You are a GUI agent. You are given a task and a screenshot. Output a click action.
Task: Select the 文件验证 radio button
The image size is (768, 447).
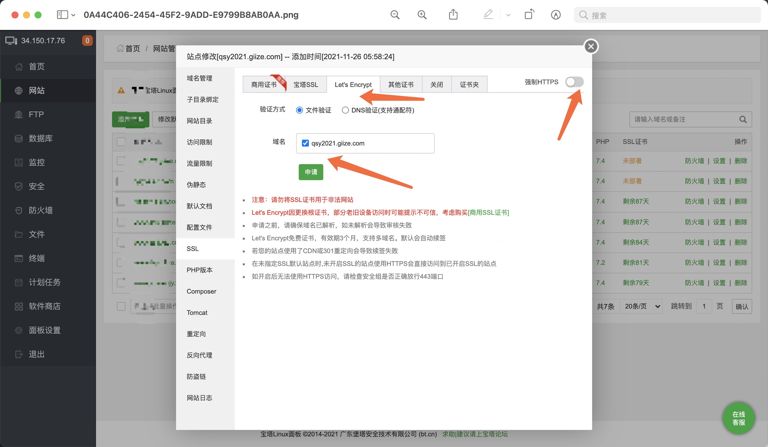299,110
